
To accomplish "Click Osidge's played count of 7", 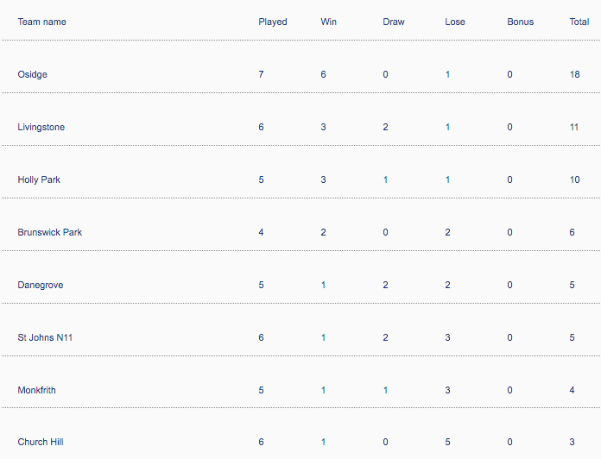I will 261,74.
